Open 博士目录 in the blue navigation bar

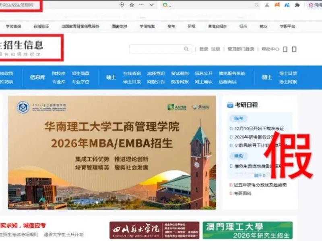click(x=288, y=73)
